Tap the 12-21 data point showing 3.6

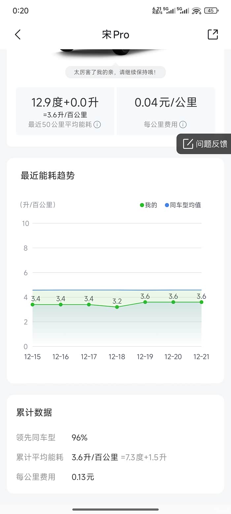pyautogui.click(x=201, y=302)
